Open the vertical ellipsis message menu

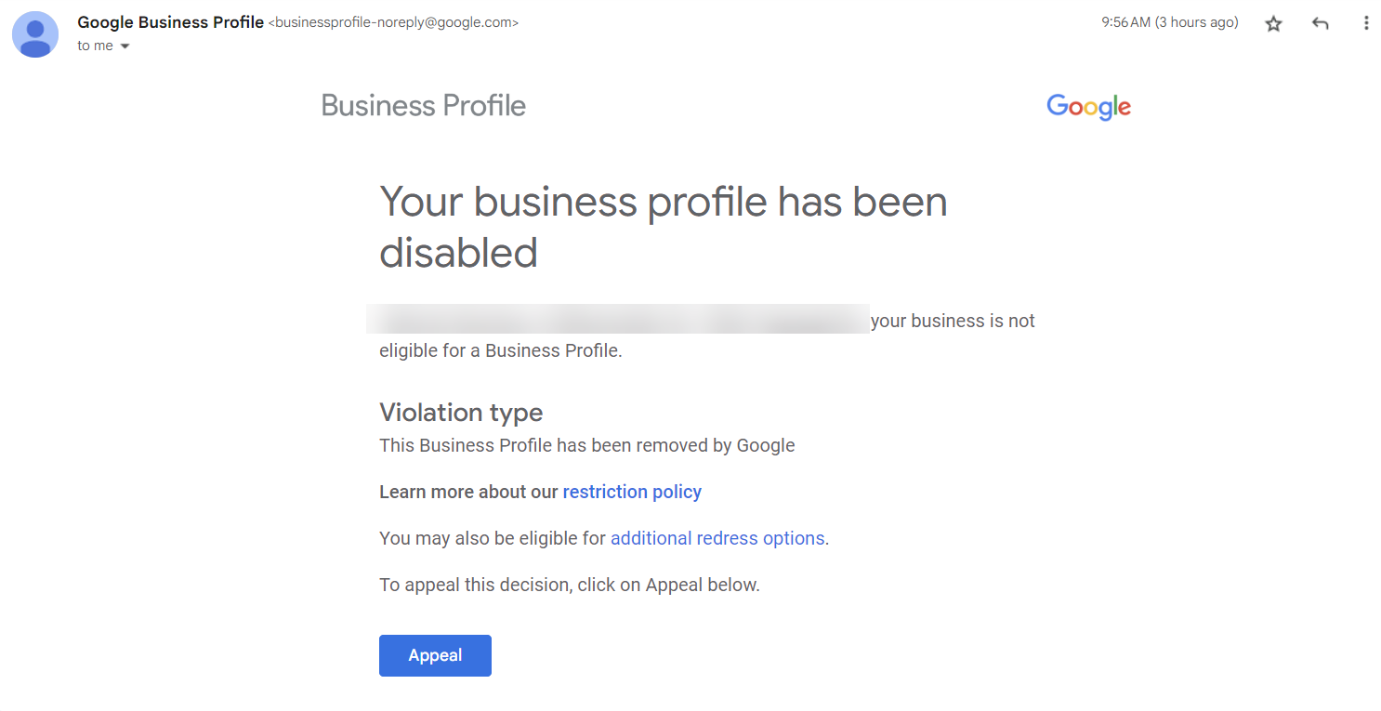(1366, 23)
